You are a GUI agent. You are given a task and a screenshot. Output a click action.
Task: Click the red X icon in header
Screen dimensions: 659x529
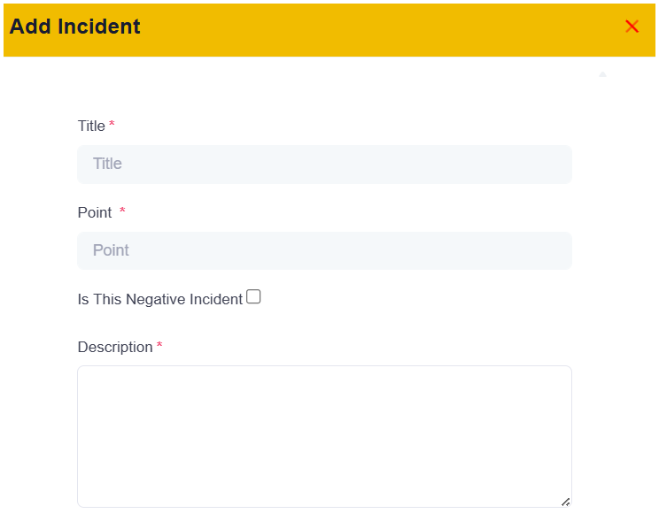point(632,27)
